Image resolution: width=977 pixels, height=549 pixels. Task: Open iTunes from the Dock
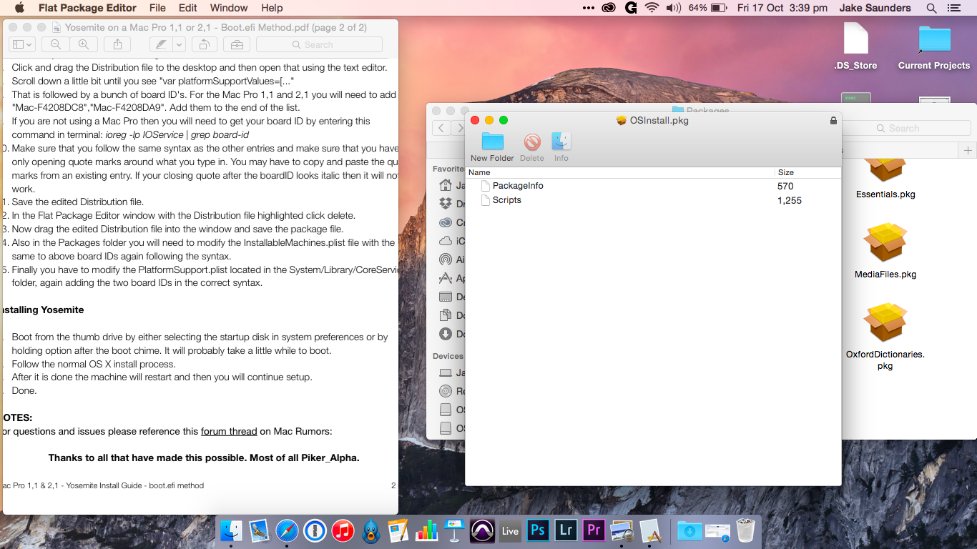coord(343,530)
